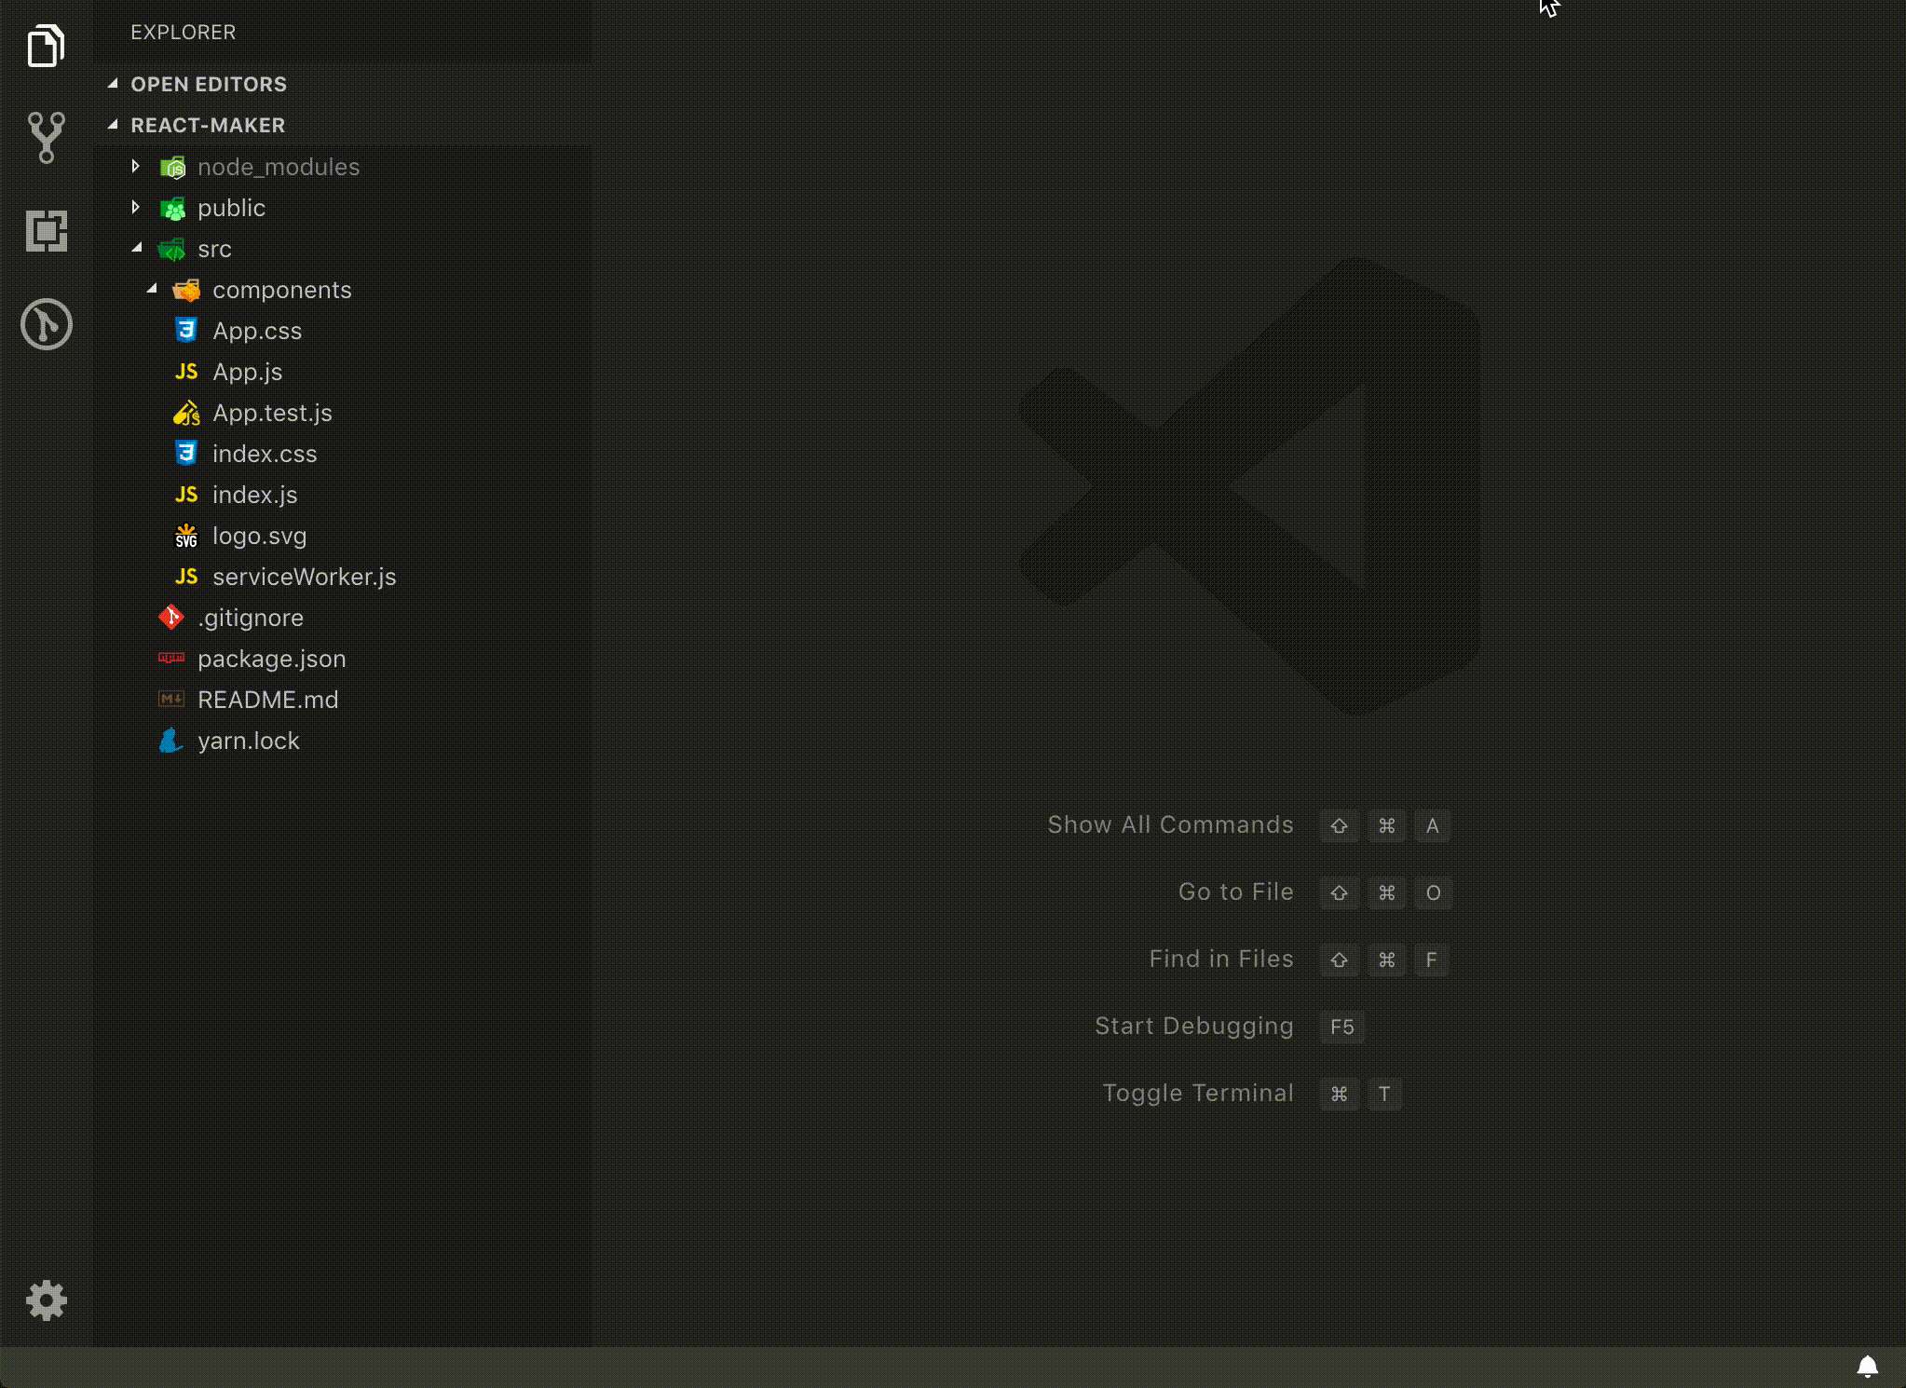The height and width of the screenshot is (1388, 1906).
Task: Collapse the REACT-MAKER section header
Action: 113,125
